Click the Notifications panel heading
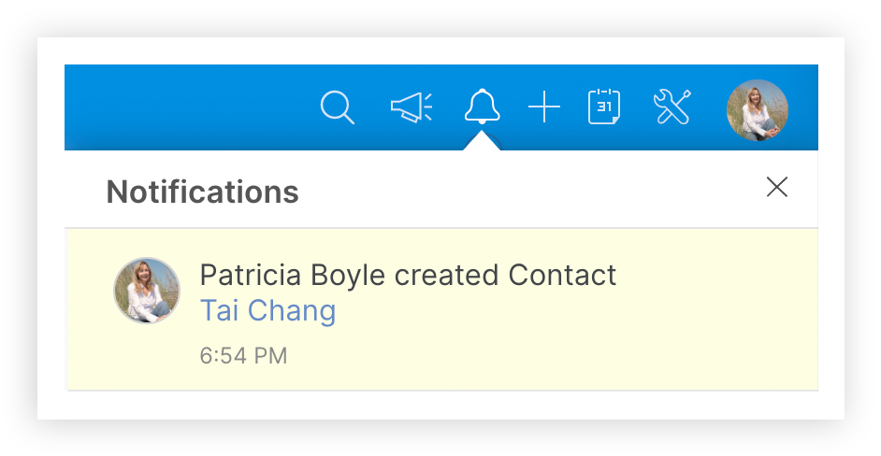The width and height of the screenshot is (881, 456). [202, 192]
